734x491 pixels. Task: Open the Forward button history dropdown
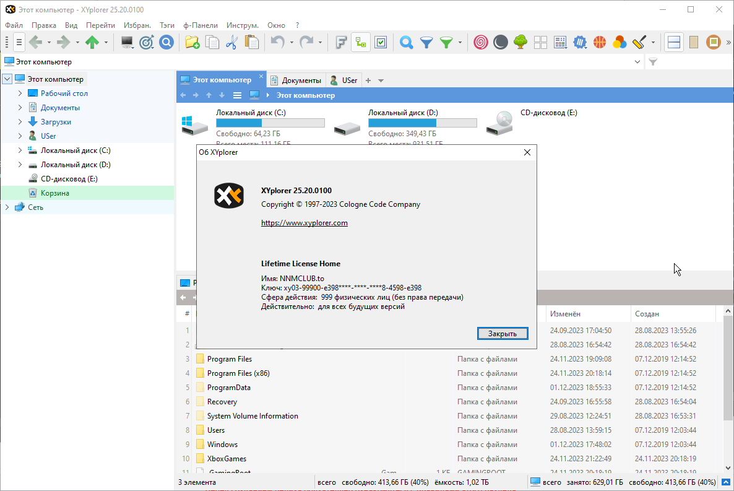[77, 42]
